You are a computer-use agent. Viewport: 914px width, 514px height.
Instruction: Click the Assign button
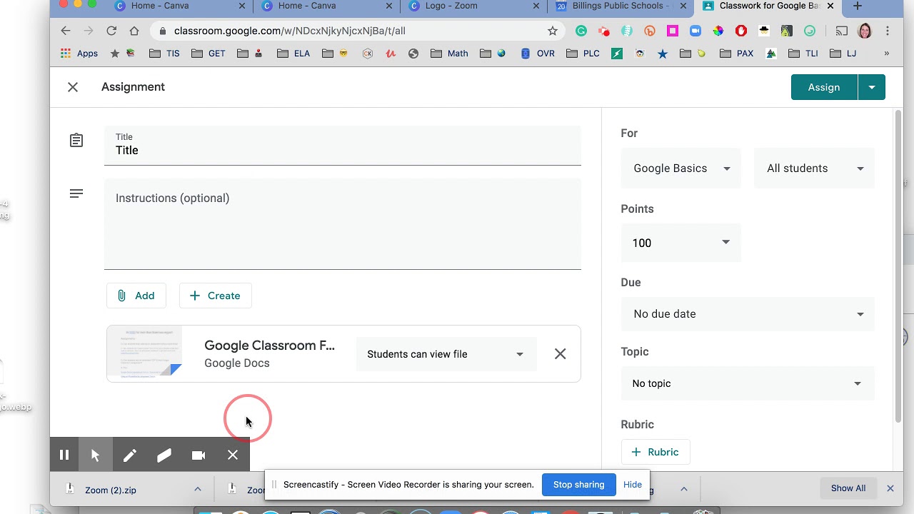coord(823,87)
